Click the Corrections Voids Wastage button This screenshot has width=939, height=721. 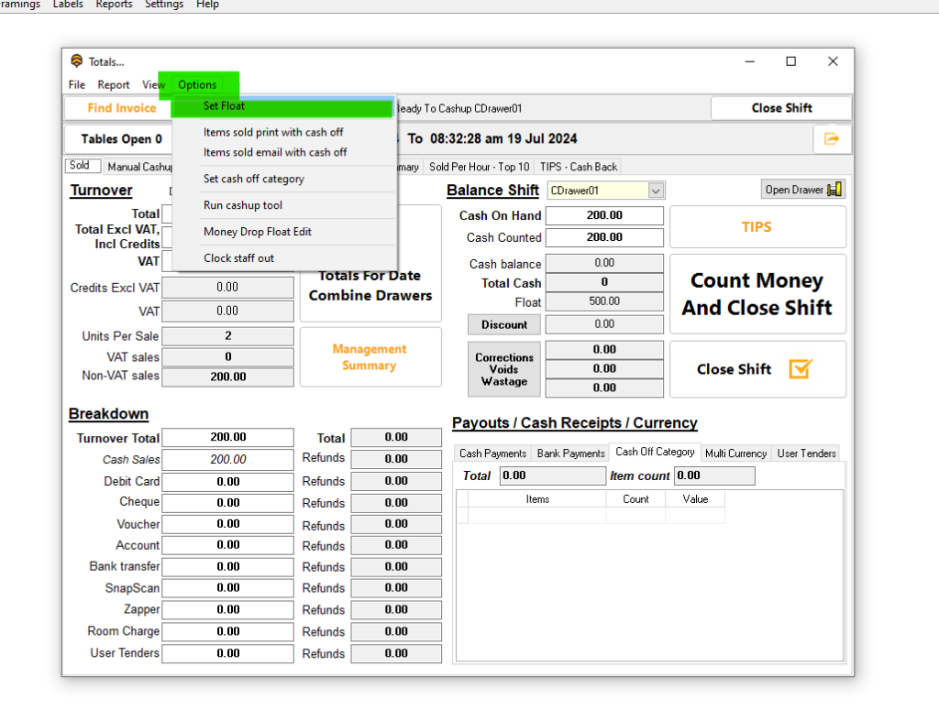tap(504, 369)
